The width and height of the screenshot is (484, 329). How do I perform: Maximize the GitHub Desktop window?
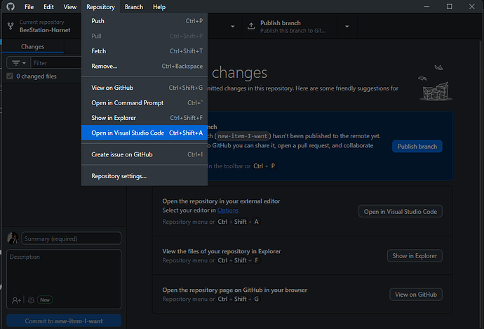click(x=449, y=6)
